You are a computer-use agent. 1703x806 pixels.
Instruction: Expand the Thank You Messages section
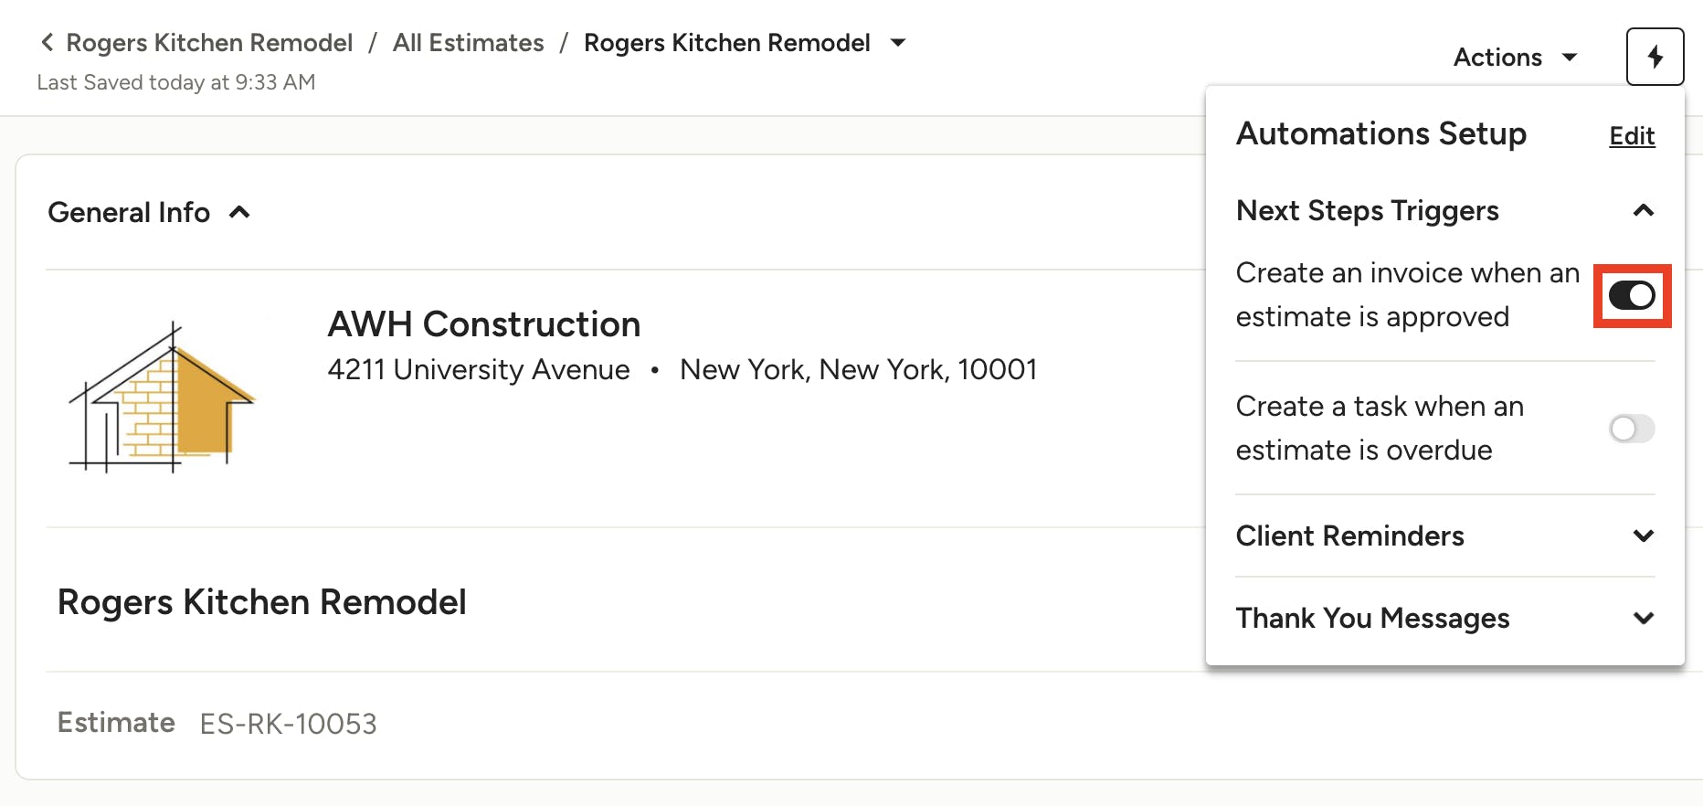pos(1643,618)
